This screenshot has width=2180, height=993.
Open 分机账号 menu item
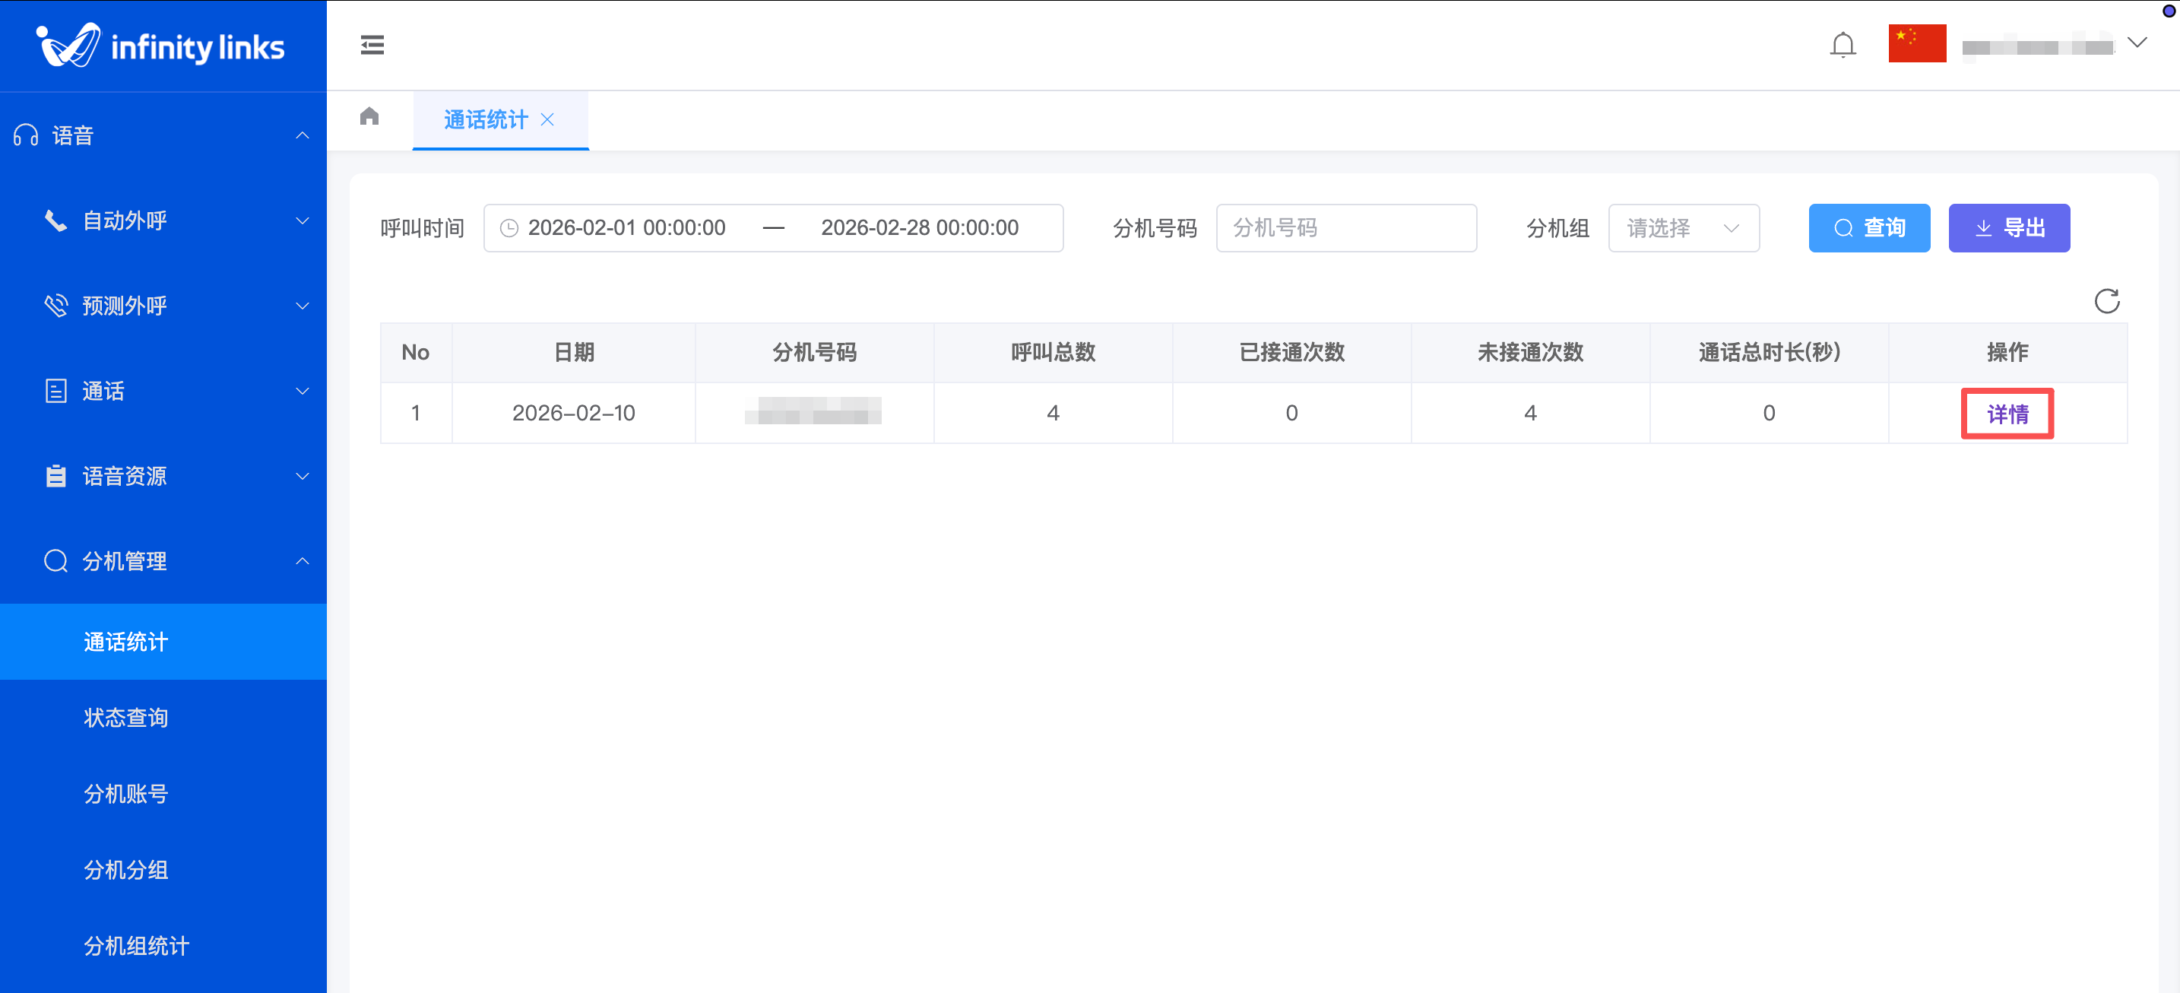[x=126, y=794]
